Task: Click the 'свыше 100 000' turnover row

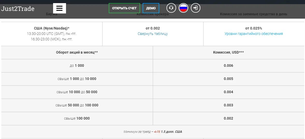Action: click(x=77, y=118)
